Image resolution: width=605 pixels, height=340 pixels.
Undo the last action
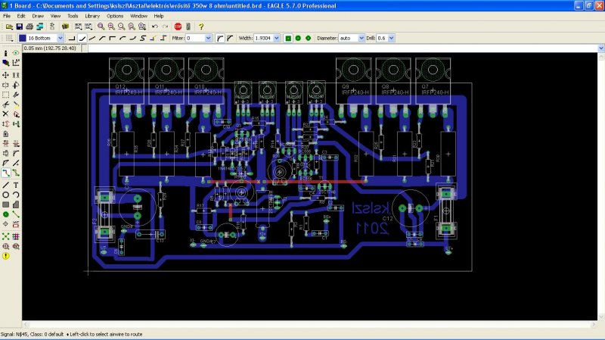coord(155,27)
